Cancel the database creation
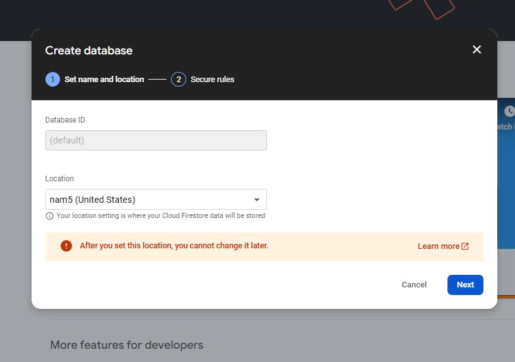515x362 pixels. coord(414,285)
